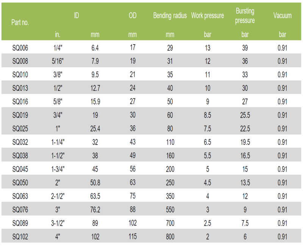Select part number SQ102 in last row
The width and height of the screenshot is (303, 246).
tap(20, 237)
